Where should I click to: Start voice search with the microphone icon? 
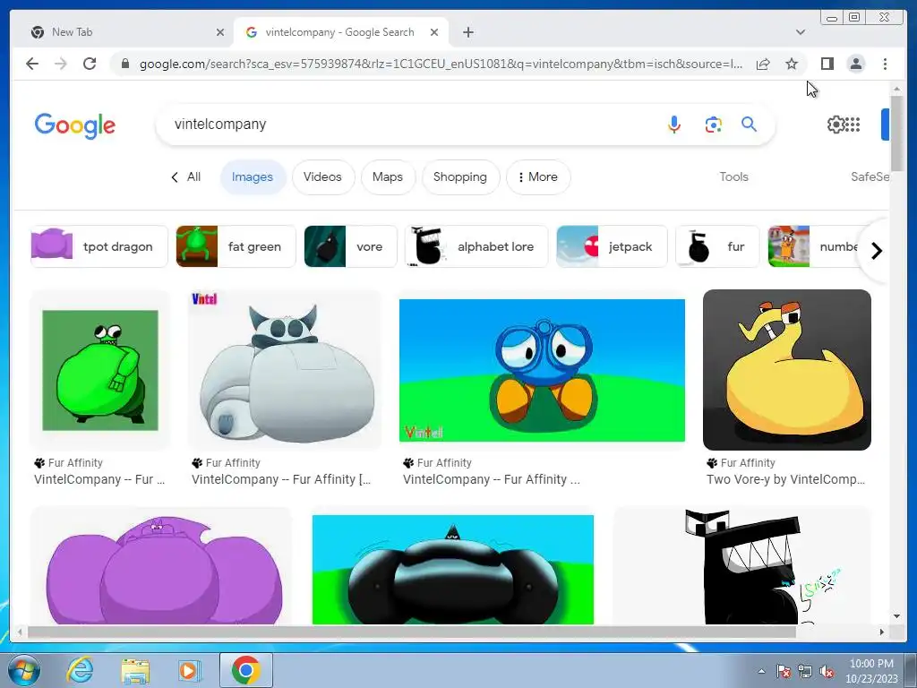[x=673, y=125]
